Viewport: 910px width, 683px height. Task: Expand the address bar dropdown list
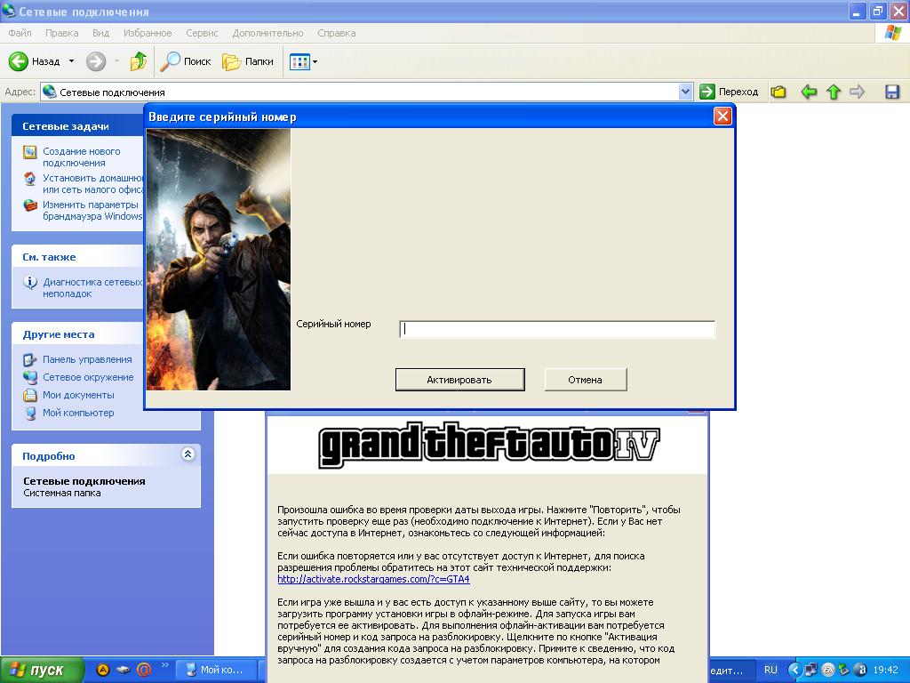(x=685, y=92)
